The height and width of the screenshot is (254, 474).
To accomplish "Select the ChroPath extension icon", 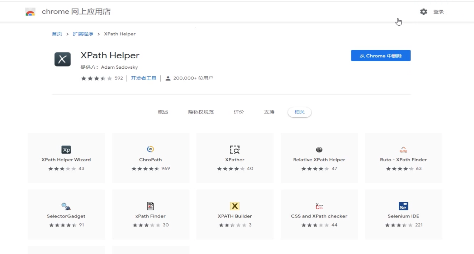I will [150, 150].
